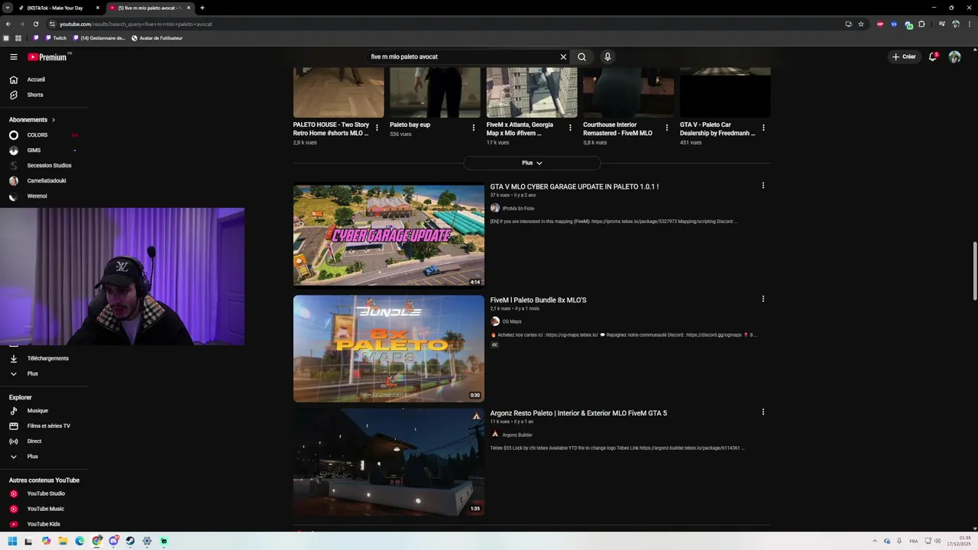Open a new Chrome tab
Viewport: 978px width, 550px height.
pos(202,8)
